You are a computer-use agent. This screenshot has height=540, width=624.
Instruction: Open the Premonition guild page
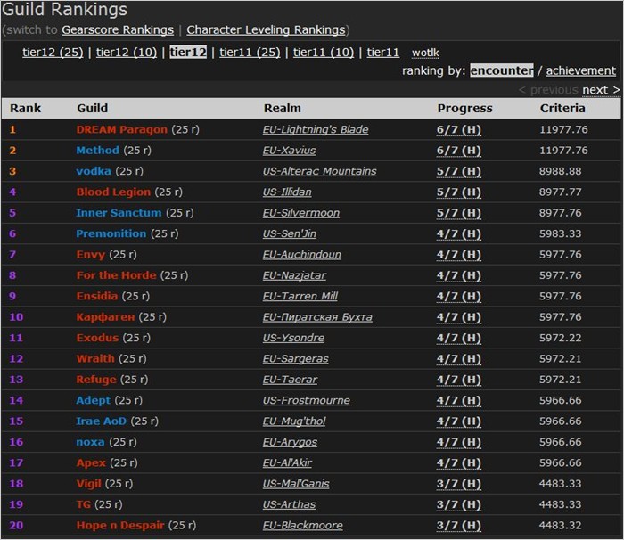tap(111, 233)
